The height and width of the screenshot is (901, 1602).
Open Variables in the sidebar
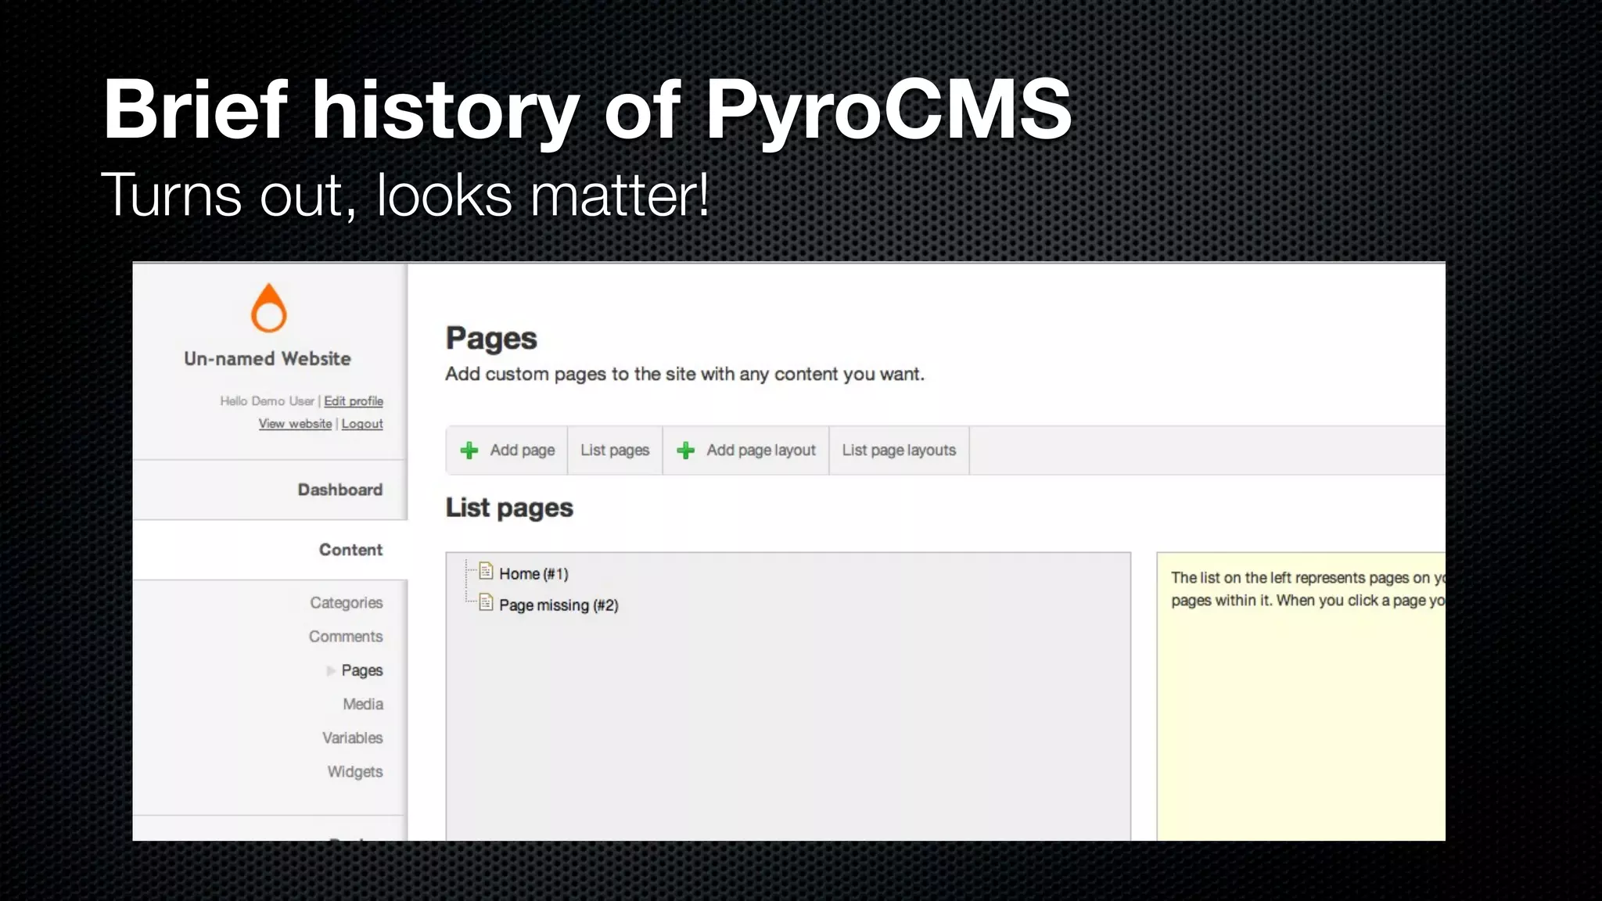pos(352,738)
